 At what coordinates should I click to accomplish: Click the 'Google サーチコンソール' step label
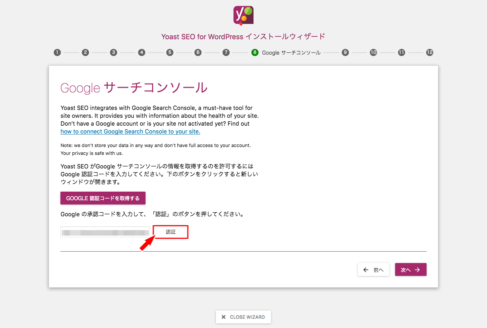[291, 53]
